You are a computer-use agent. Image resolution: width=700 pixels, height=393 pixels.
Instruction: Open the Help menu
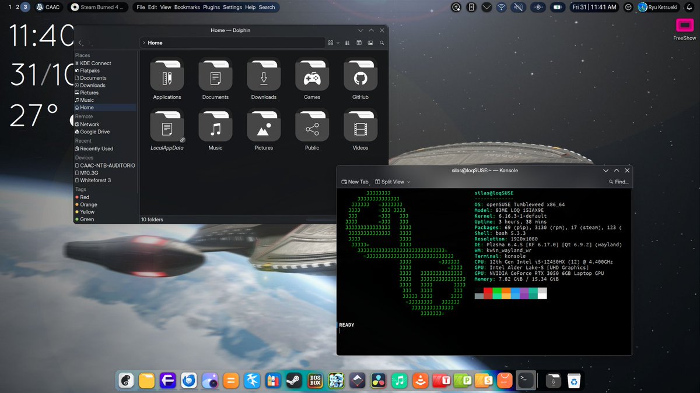pyautogui.click(x=250, y=7)
